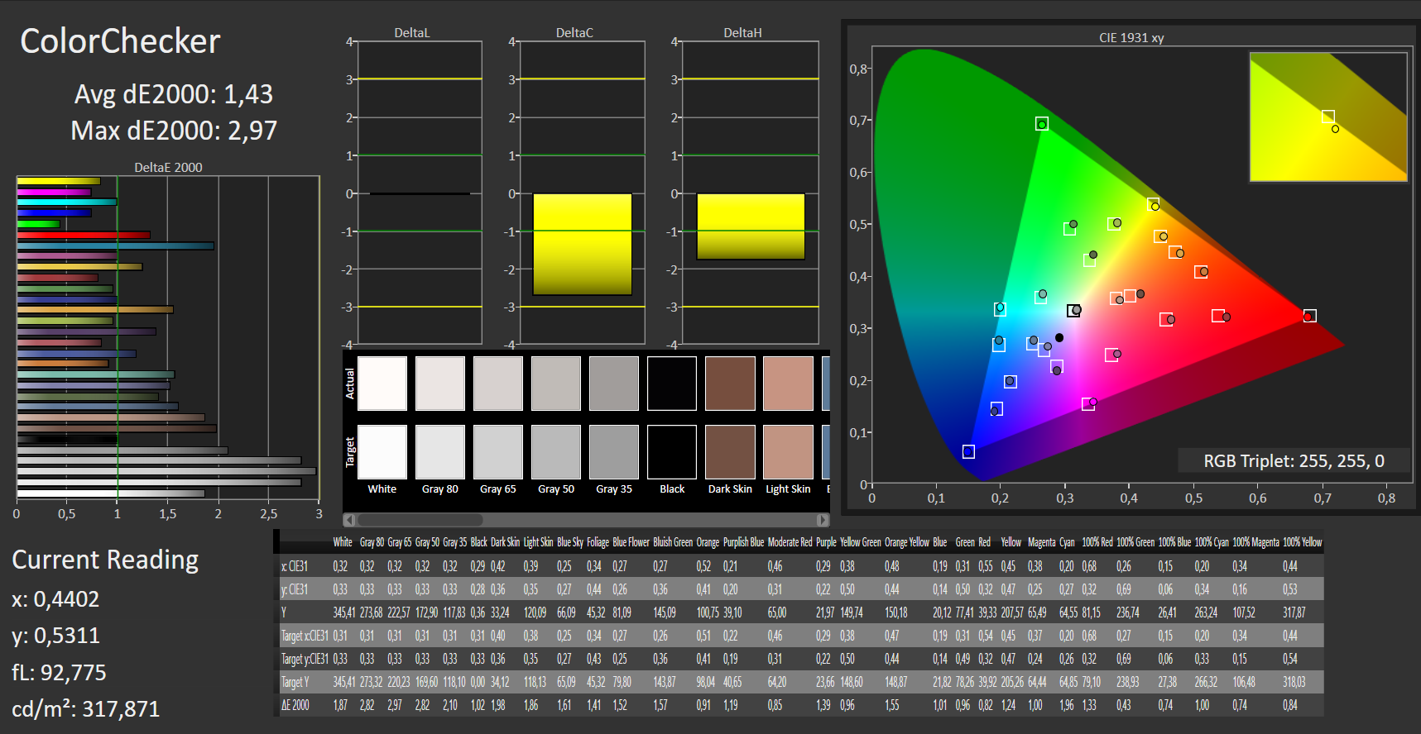The height and width of the screenshot is (734, 1421).
Task: Click the 'Current Reading' heading
Action: 105,560
